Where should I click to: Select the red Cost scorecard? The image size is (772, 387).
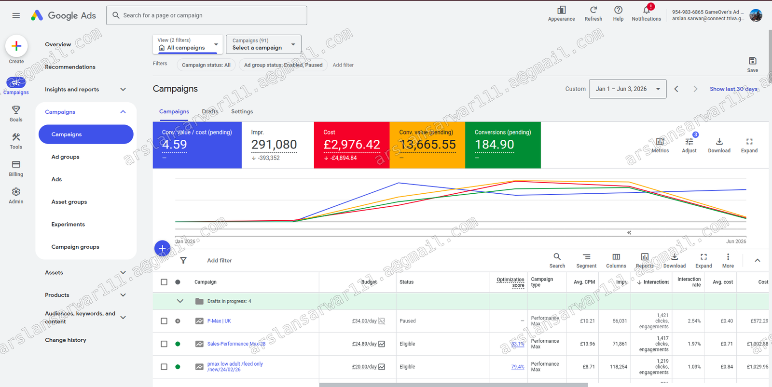pyautogui.click(x=352, y=145)
